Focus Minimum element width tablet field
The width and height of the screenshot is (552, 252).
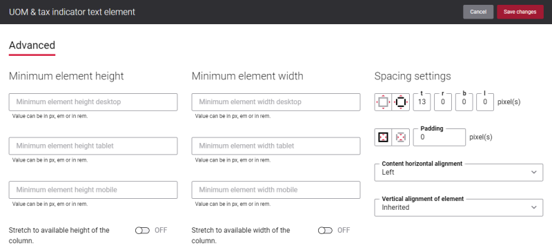[275, 146]
